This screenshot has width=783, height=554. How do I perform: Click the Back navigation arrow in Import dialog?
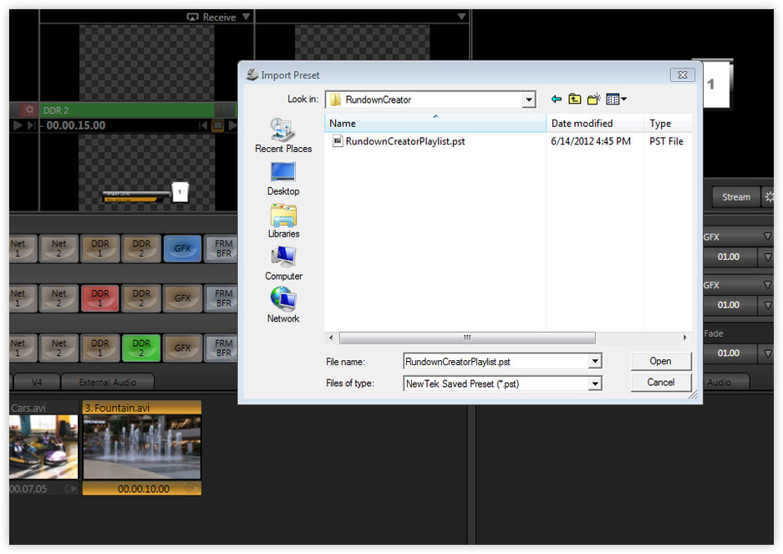click(557, 99)
